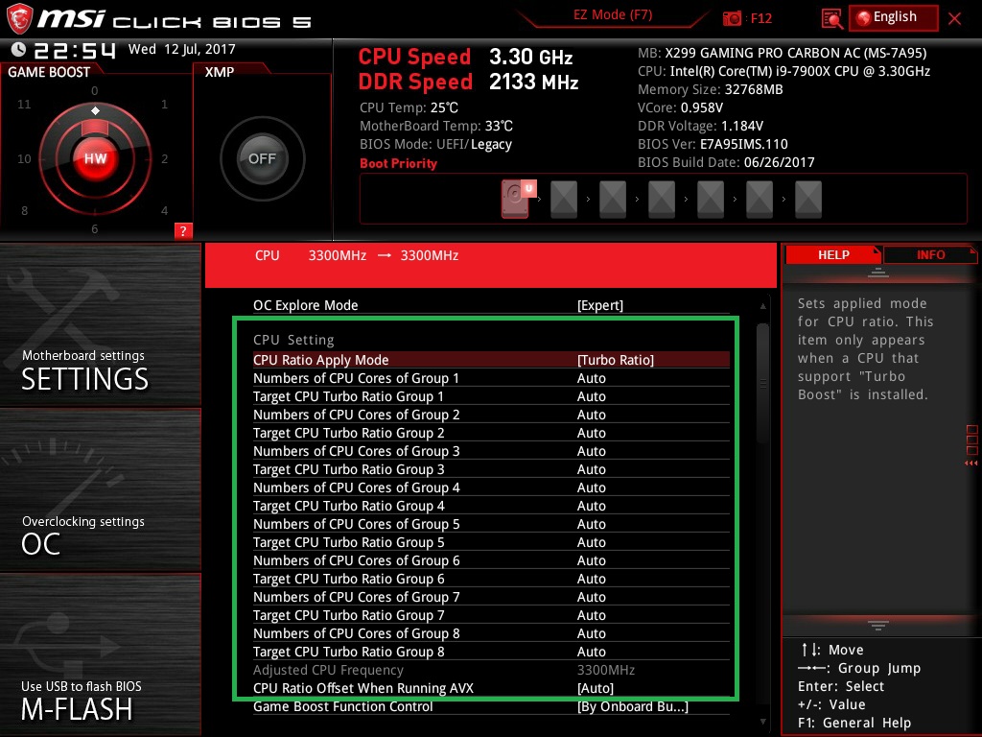
Task: Open M-FLASH USB BIOS flash section
Action: point(100,654)
